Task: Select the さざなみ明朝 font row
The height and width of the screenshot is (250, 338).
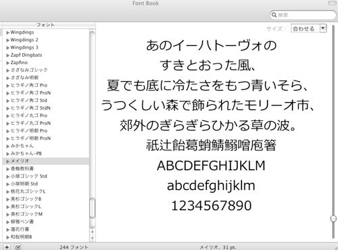Action: click(46, 78)
